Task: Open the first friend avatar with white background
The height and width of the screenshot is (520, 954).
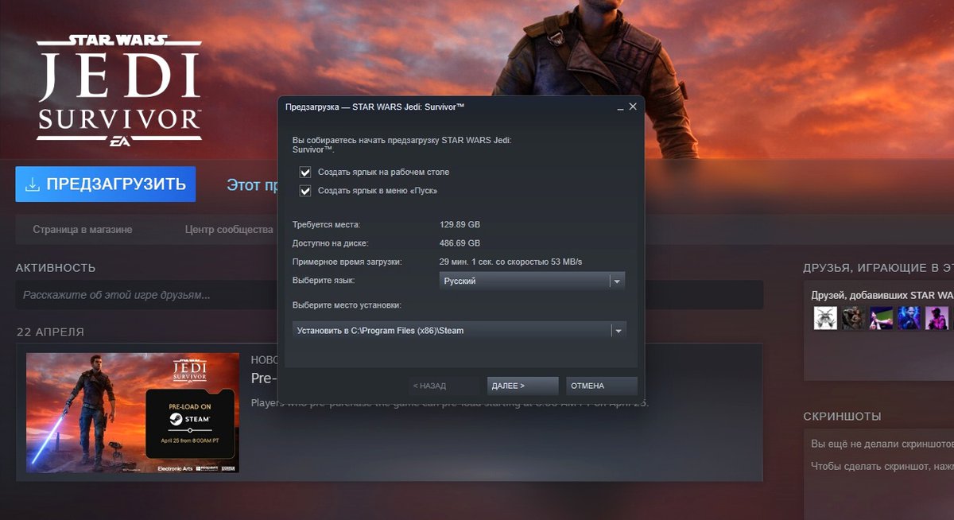Action: tap(825, 318)
